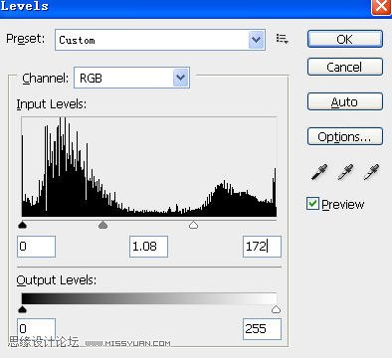This screenshot has width=392, height=358.
Task: Open the Custom preset combo box
Action: [x=160, y=40]
